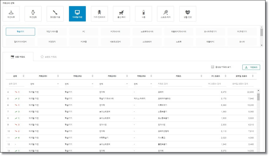Focus the keyword search input field

[180, 84]
